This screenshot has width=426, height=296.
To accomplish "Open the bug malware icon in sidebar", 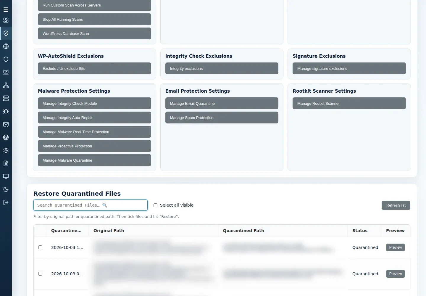I will pyautogui.click(x=6, y=111).
